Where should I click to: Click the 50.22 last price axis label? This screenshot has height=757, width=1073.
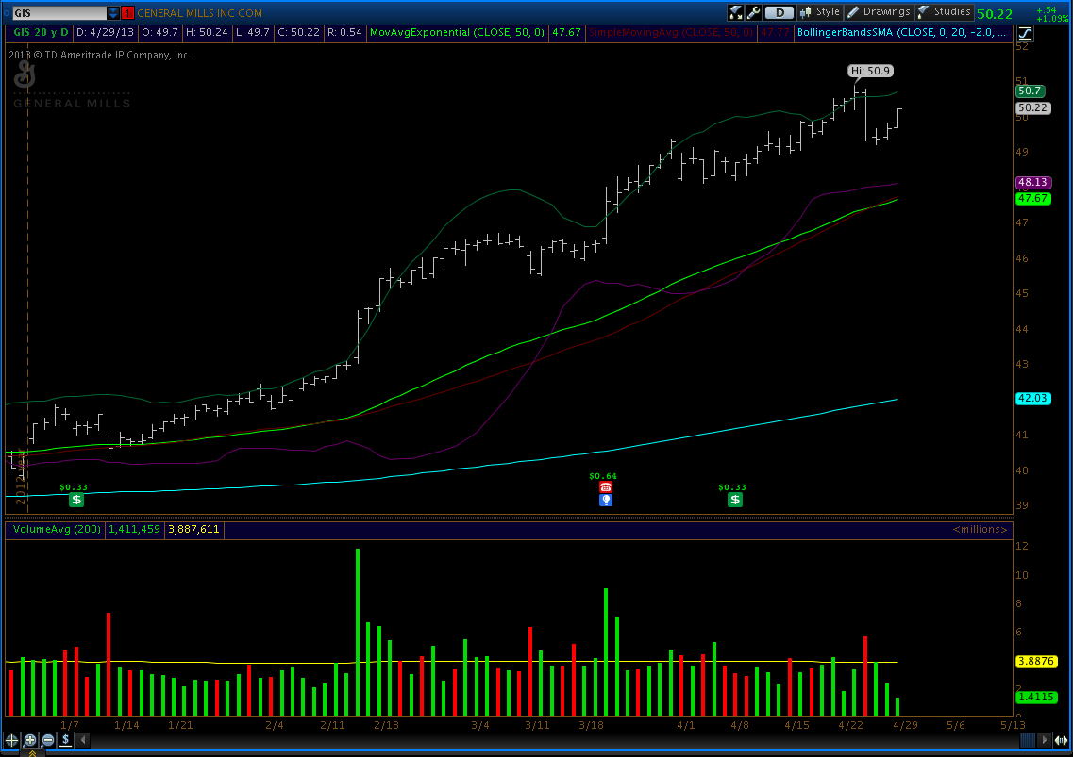pos(1032,108)
